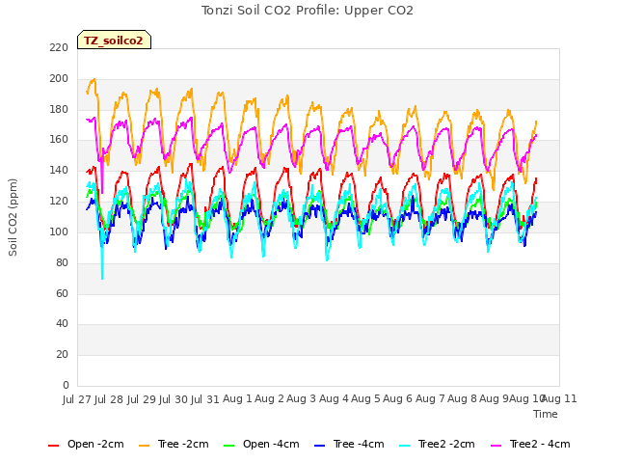The width and height of the screenshot is (617, 463).
Task: Click the 100 y-axis tick label
Action: pos(59,231)
